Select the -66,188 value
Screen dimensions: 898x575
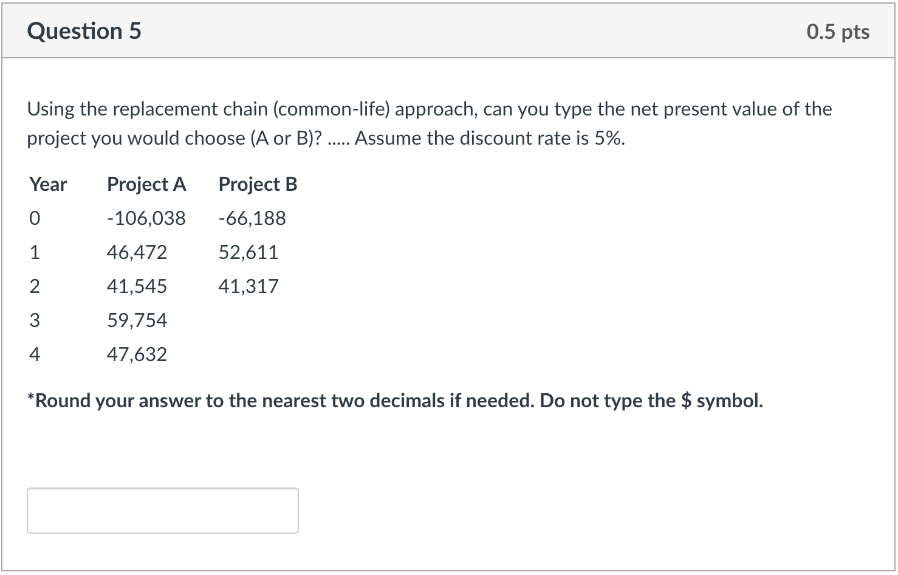(x=252, y=218)
